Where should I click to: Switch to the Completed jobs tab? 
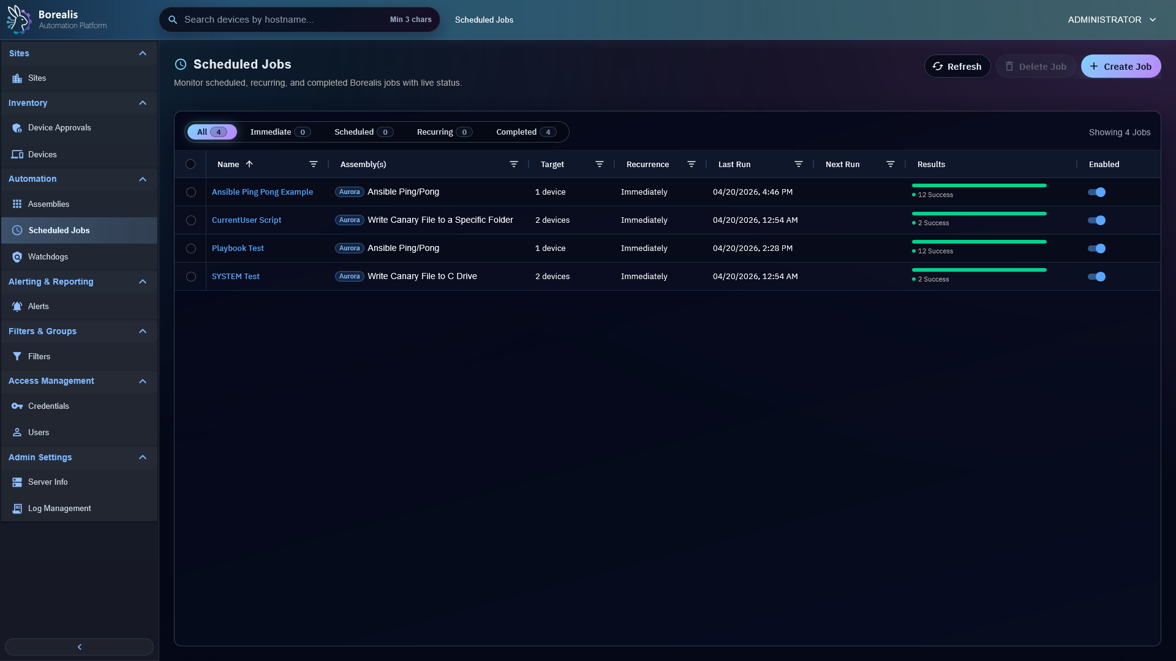pyautogui.click(x=526, y=132)
